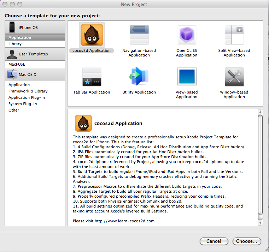The width and height of the screenshot is (269, 252).
Task: Click the http://www.learn-cocos2d.com URL text
Action: tap(124, 221)
